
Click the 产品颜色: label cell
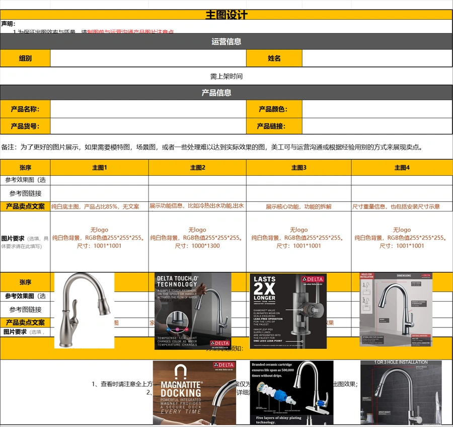(274, 109)
